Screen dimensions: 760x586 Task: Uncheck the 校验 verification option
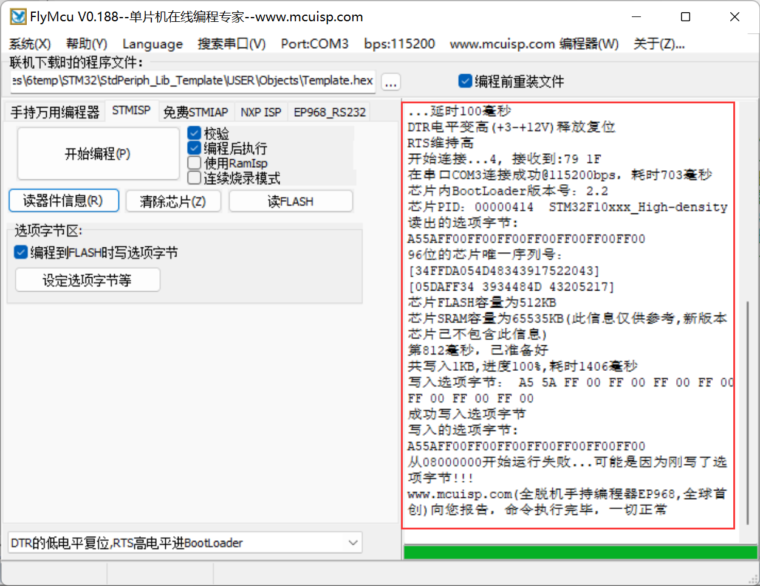coord(196,133)
